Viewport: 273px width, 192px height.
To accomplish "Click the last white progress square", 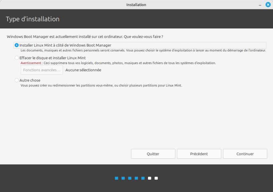I will 156,178.
